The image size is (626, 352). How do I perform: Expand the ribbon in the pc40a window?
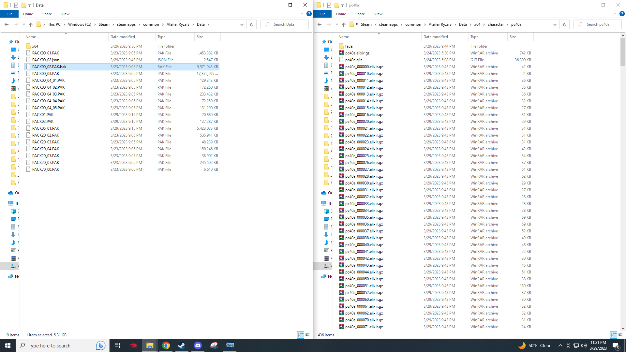click(x=615, y=14)
